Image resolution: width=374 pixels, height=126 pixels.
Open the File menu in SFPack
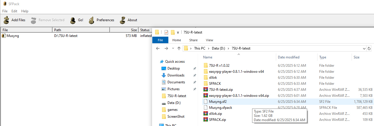[5, 11]
